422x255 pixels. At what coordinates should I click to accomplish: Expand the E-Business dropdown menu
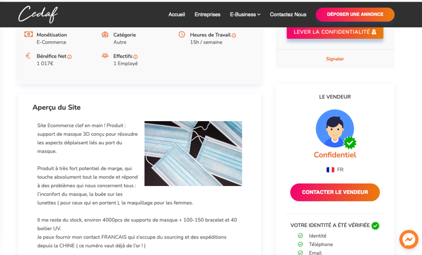pyautogui.click(x=245, y=14)
